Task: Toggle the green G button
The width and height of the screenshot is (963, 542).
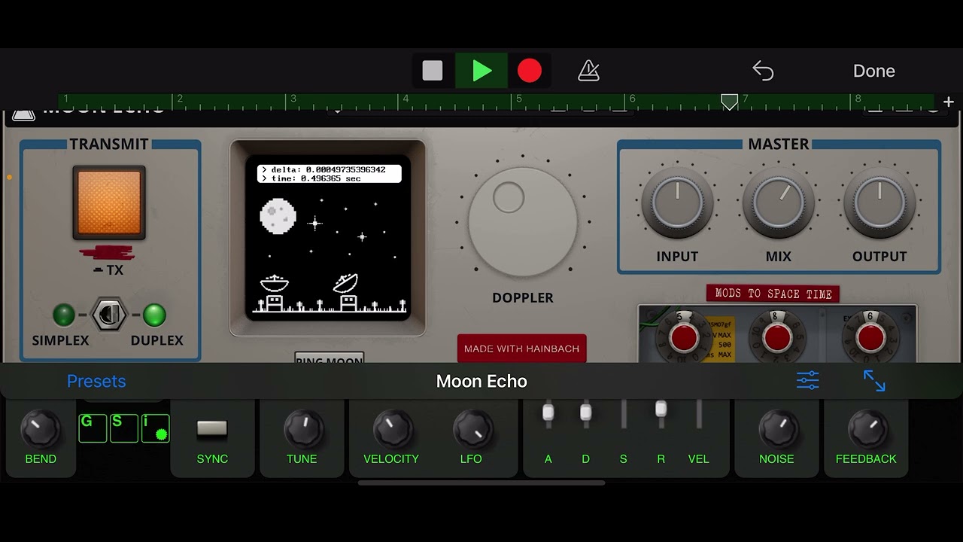Action: 93,428
